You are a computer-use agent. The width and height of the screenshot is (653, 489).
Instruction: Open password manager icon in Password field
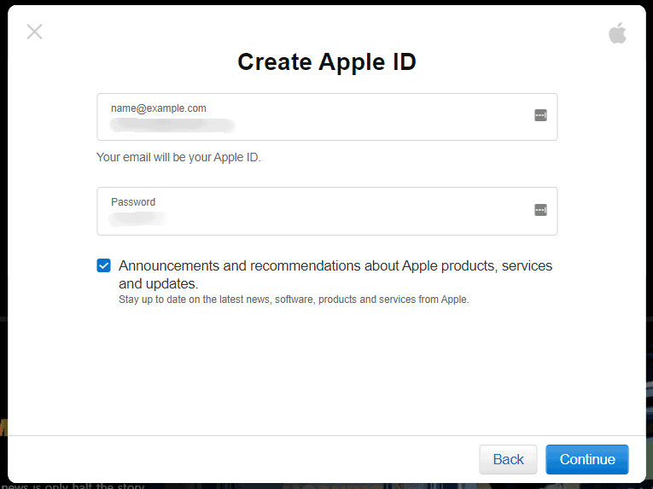540,210
